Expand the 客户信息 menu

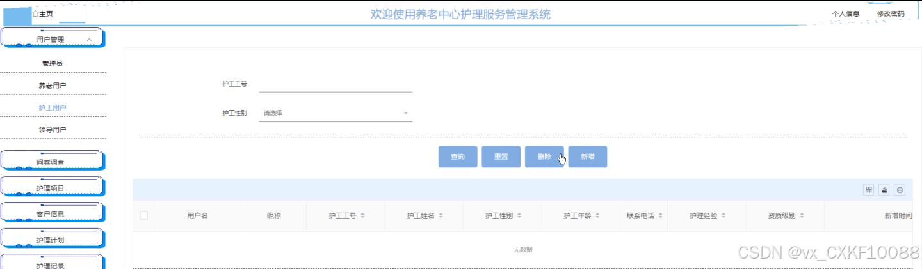(51, 213)
